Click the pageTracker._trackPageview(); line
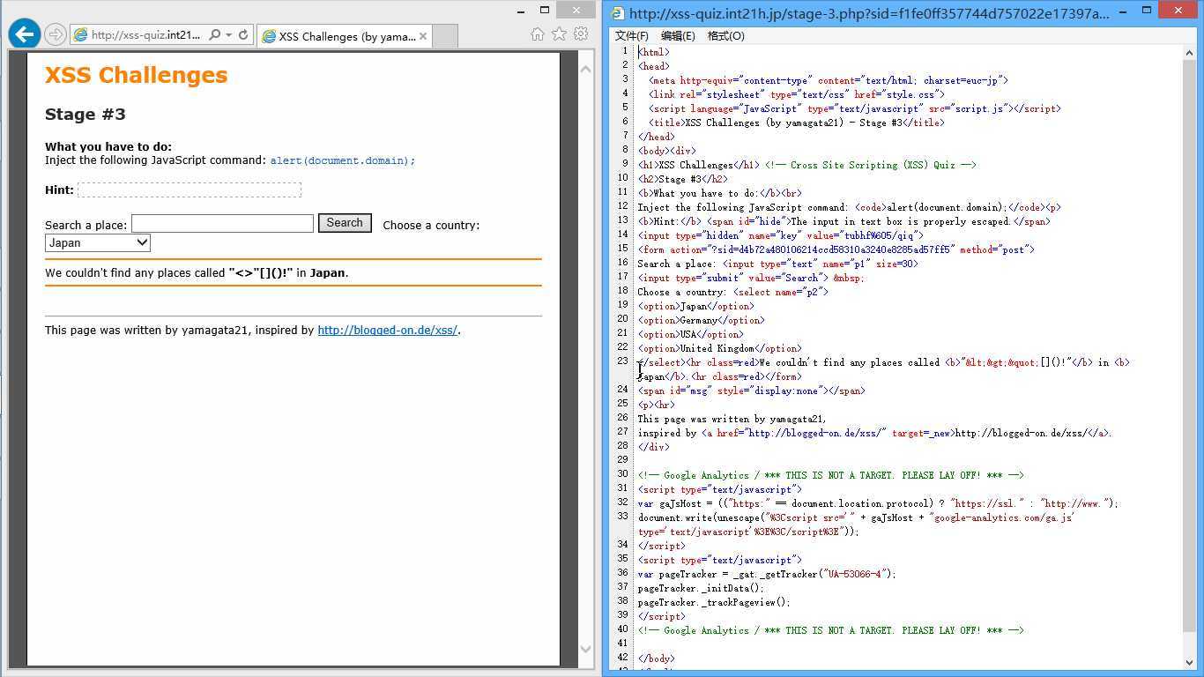Image resolution: width=1204 pixels, height=677 pixels. point(714,602)
